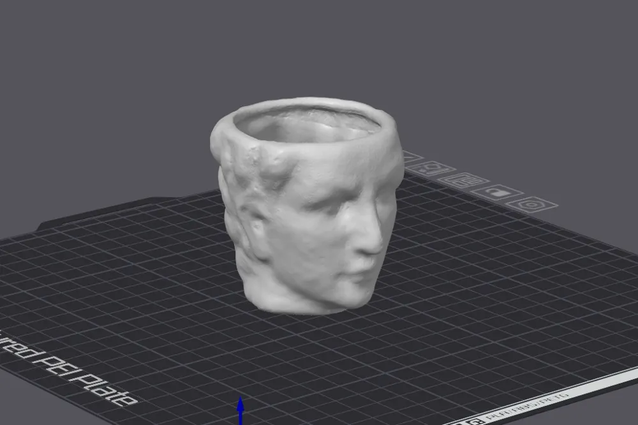Image resolution: width=638 pixels, height=425 pixels.
Task: Open plate settings gear icon
Action: coord(532,204)
